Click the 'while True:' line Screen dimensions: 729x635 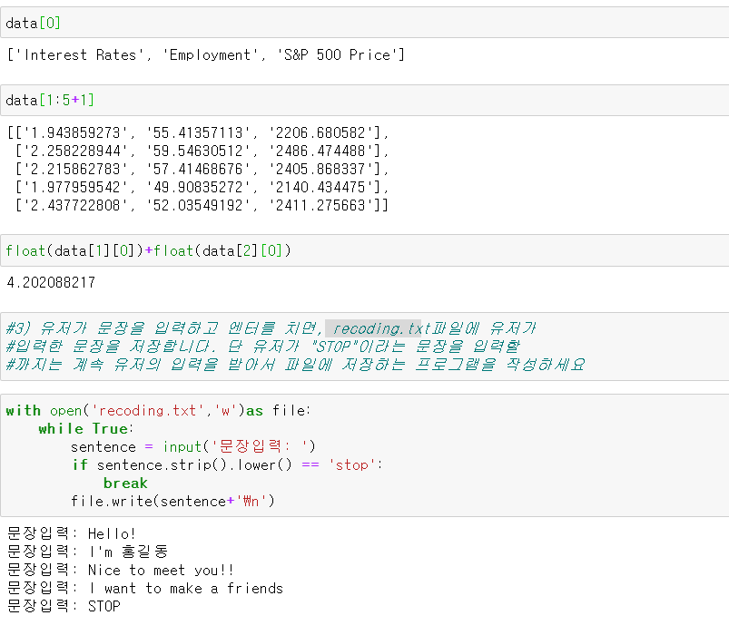tap(86, 429)
